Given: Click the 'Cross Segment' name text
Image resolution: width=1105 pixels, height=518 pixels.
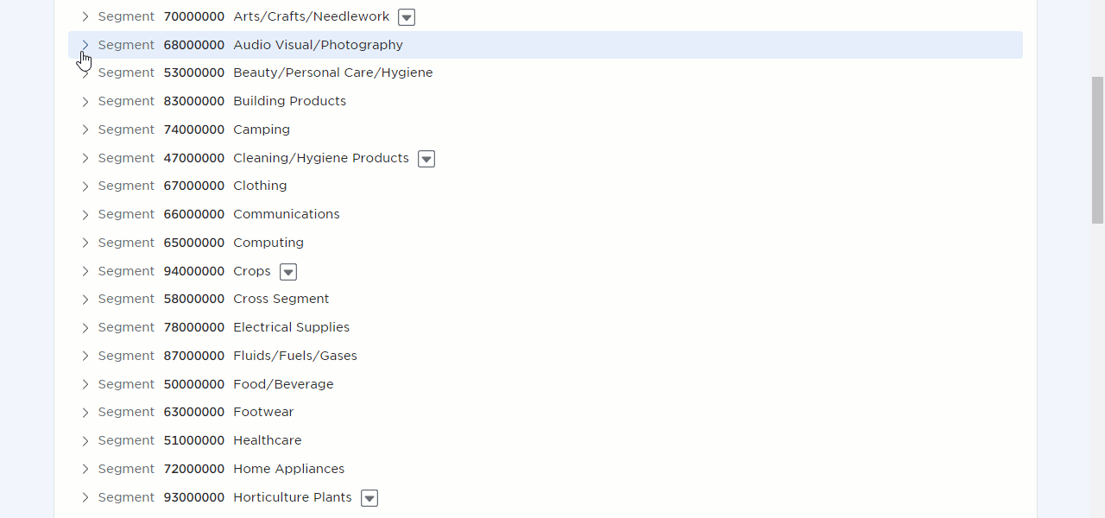Looking at the screenshot, I should (x=281, y=299).
